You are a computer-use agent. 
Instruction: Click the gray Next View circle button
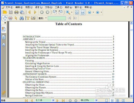[47, 12]
